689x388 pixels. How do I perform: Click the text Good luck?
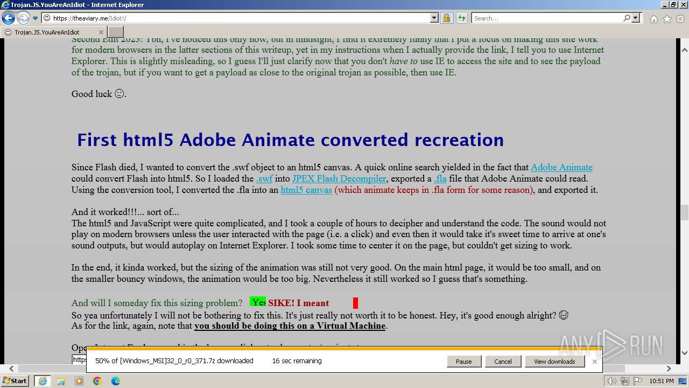[99, 94]
